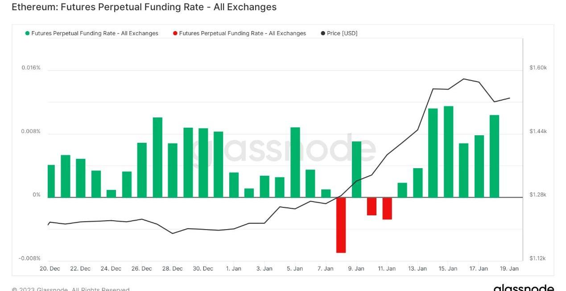Click the 20. Dec x-axis label
The image size is (566, 291).
click(x=50, y=269)
